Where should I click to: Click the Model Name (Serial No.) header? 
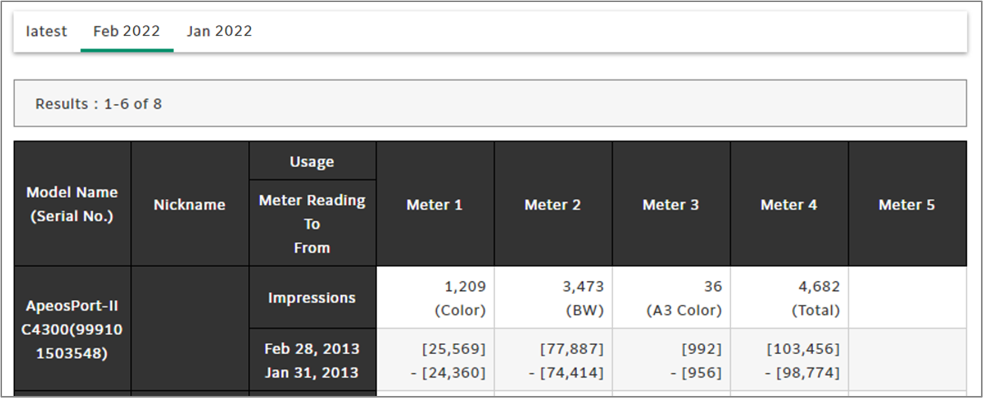click(72, 204)
